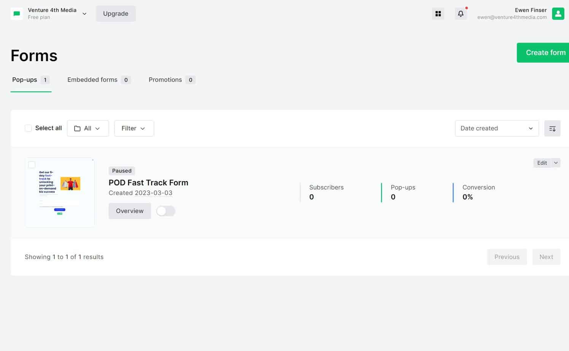Open the Overview for POD Fast Track Form
The height and width of the screenshot is (351, 569).
[129, 211]
